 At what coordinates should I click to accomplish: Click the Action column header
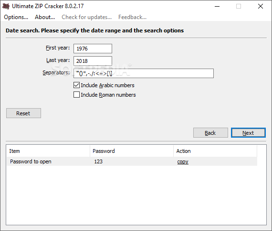[215, 151]
